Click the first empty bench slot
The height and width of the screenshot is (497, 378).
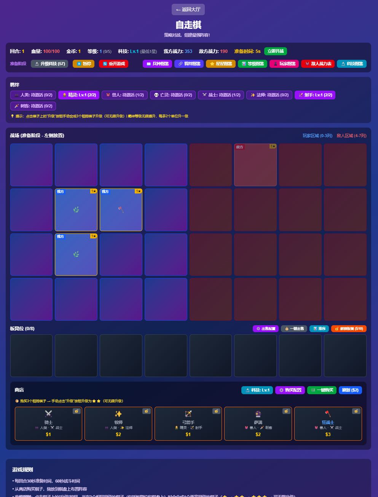pyautogui.click(x=31, y=356)
